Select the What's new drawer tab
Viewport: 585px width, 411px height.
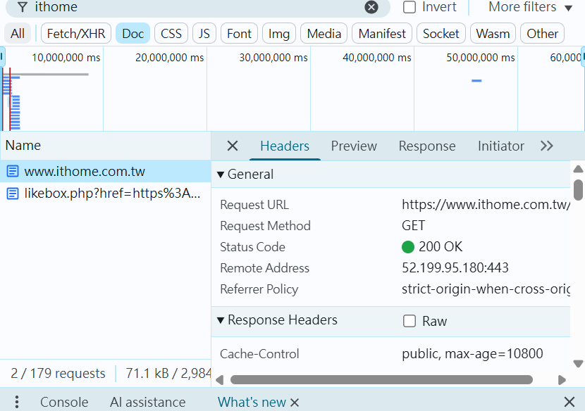(x=252, y=402)
